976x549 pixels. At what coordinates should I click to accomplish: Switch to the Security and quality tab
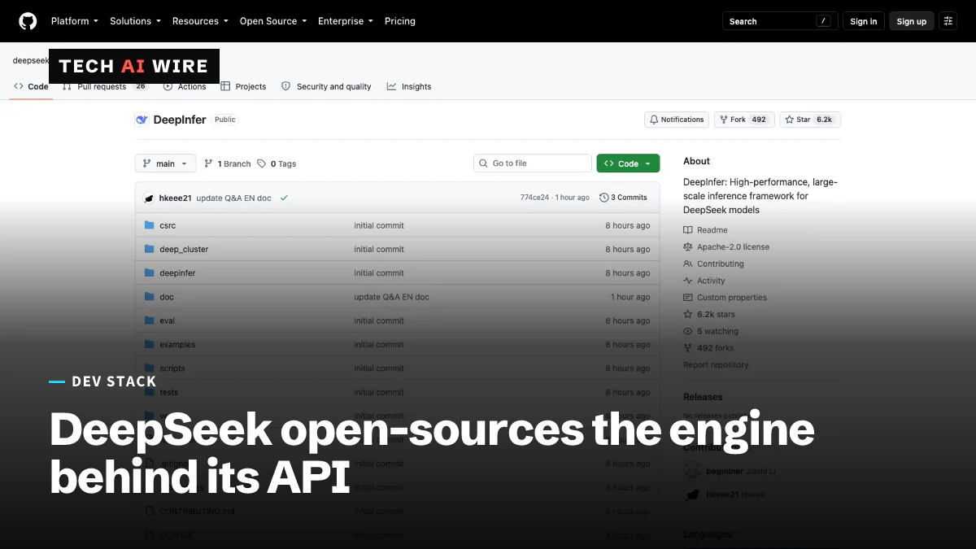(326, 86)
